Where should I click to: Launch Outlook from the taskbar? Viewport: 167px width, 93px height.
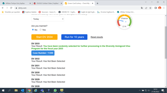pos(23,90)
